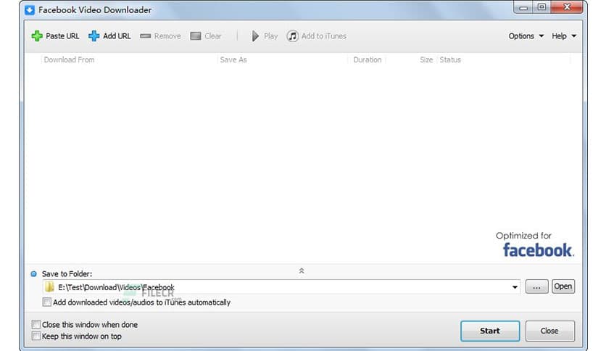Check Close this window when done

(x=36, y=324)
